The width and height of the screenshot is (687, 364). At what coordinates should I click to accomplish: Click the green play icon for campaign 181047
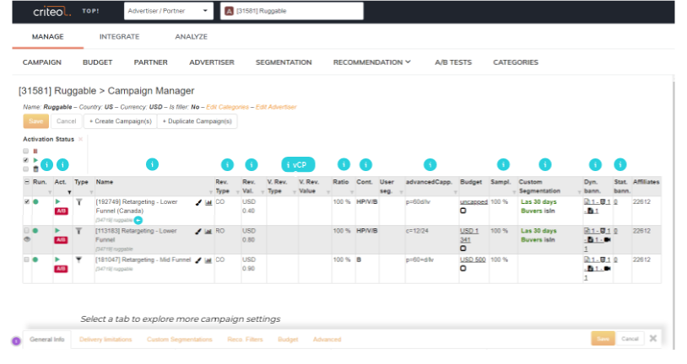pyautogui.click(x=57, y=260)
